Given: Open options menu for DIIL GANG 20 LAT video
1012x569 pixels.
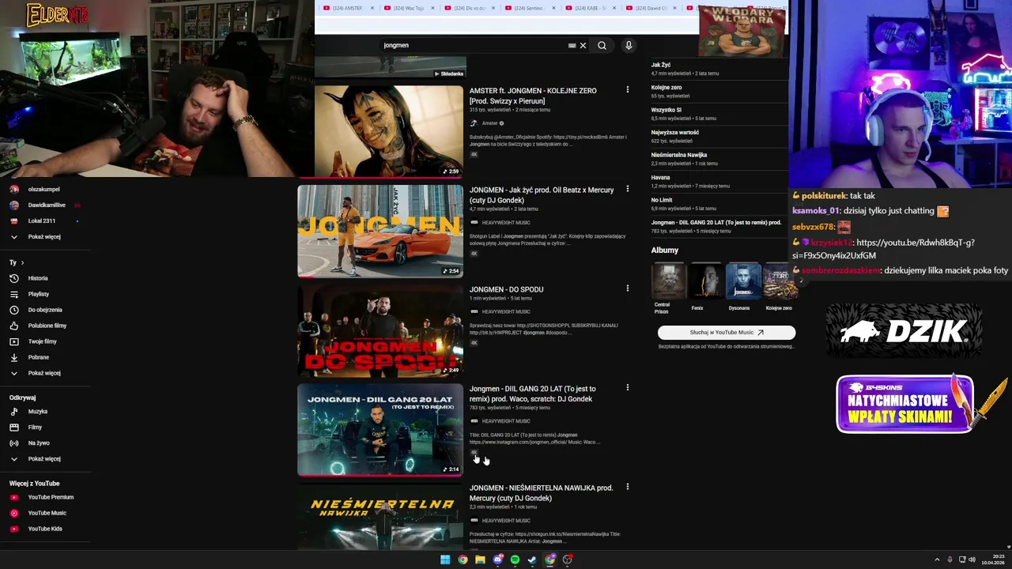Looking at the screenshot, I should [628, 388].
